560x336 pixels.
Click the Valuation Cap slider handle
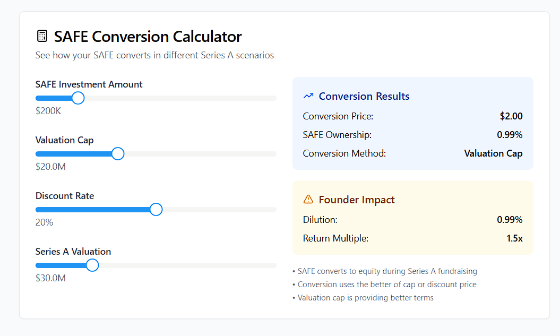coord(118,154)
